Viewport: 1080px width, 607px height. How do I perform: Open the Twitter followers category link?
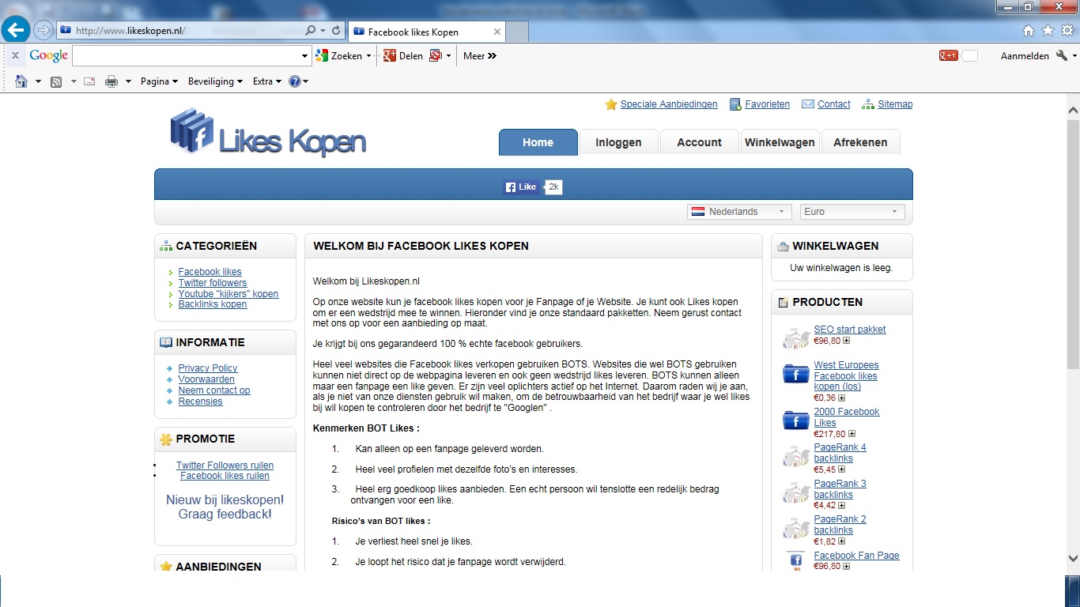point(213,283)
